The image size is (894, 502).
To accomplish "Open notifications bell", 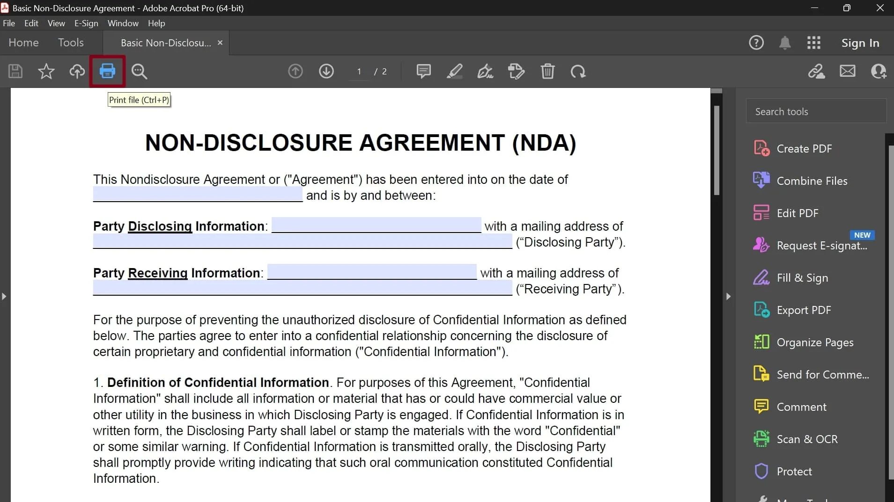I will click(785, 43).
